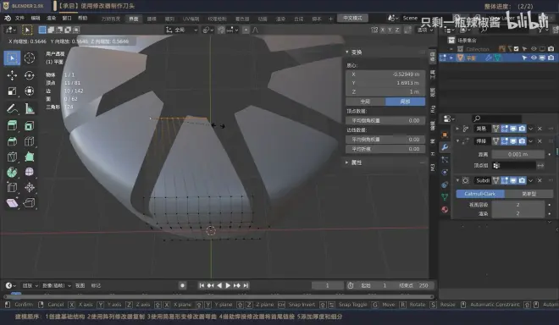Toggle Collection exclude checkbox in the outliner

click(x=516, y=49)
